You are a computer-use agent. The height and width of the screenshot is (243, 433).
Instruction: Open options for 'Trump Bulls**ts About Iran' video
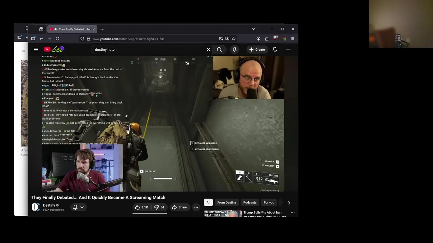point(293,213)
